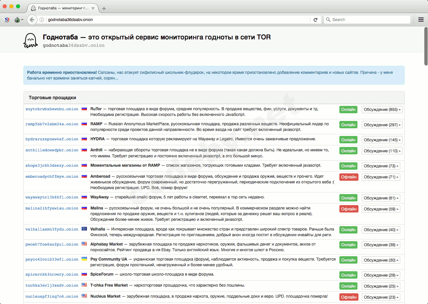Image resolution: width=428 pixels, height=304 pixels.
Task: Reload the page with the refresh icon
Action: click(315, 20)
